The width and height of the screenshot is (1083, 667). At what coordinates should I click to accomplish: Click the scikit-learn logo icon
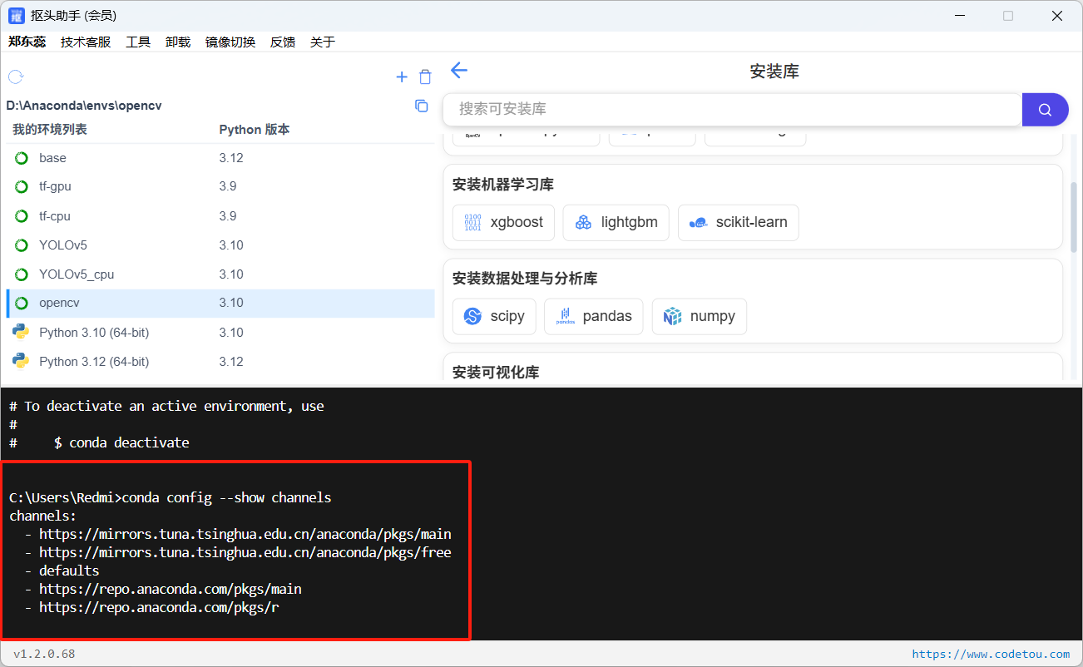(699, 223)
